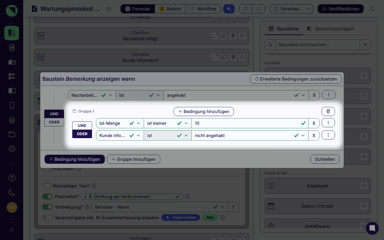
Task: Check the Mehrzeiliger Text? checkbox
Action: pyautogui.click(x=47, y=186)
